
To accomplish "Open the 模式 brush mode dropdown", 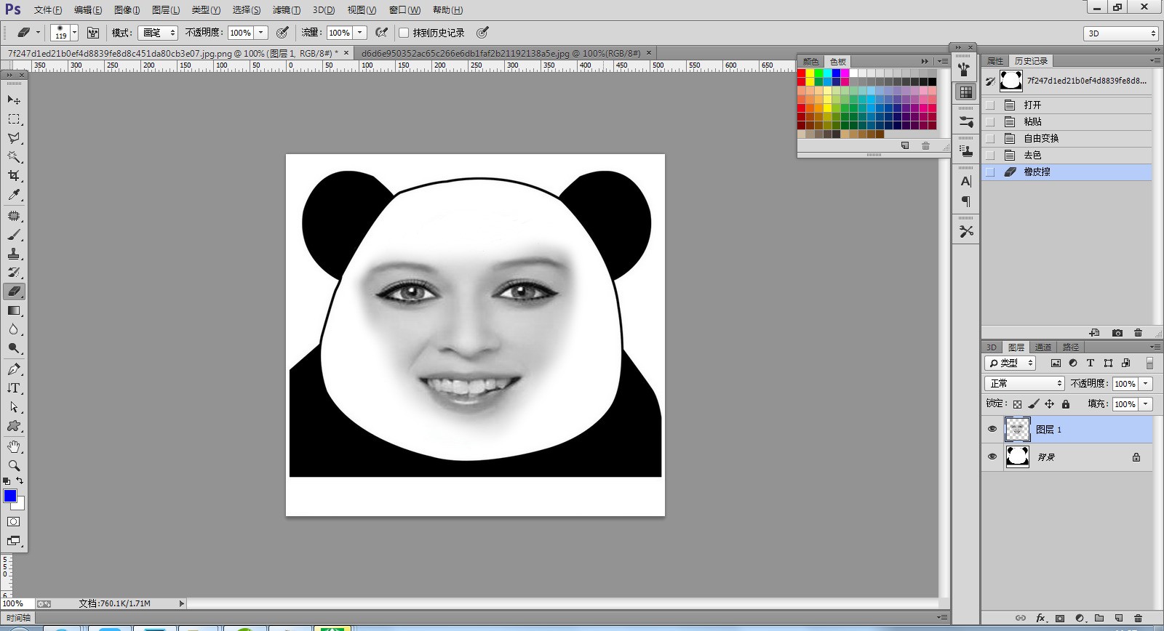I will (x=159, y=33).
